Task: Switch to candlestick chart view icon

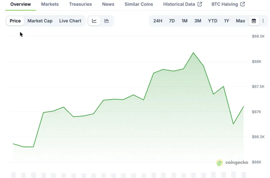Action: pyautogui.click(x=107, y=21)
